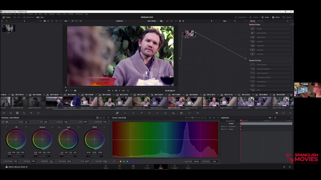Viewport: 321px width, 180px height.
Task: Open the Power Window palette
Action: (x=149, y=113)
